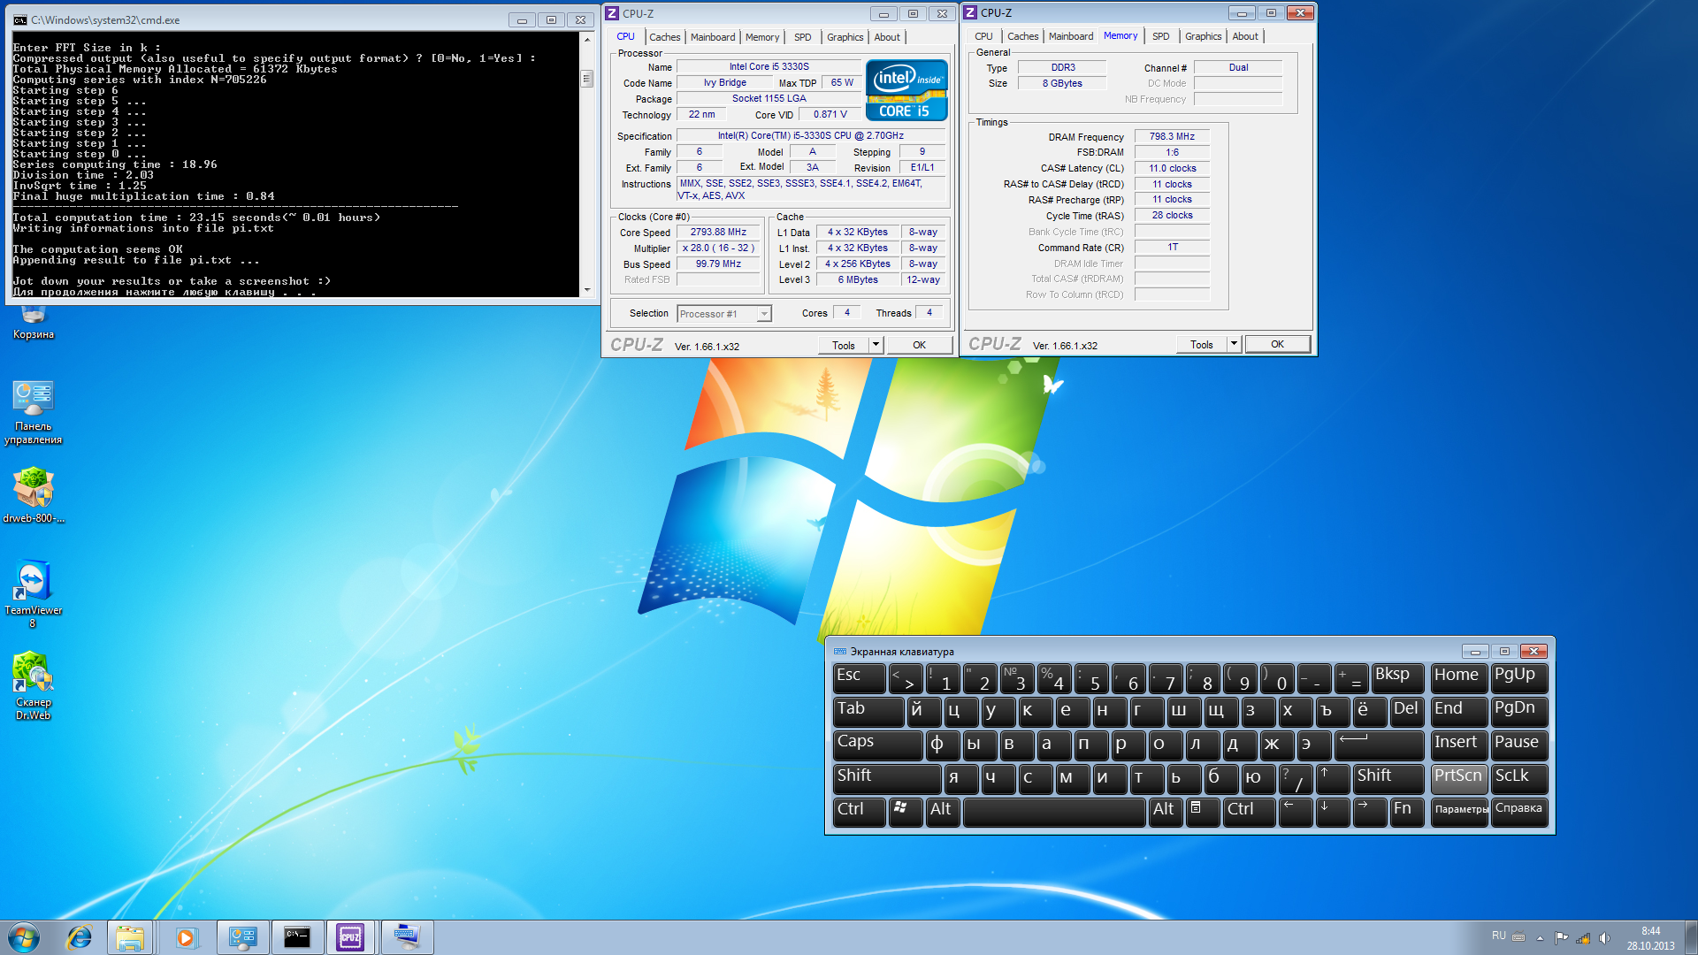Screen dimensions: 1698x955
Task: Click the Action Center flag tray icon
Action: pos(1561,938)
